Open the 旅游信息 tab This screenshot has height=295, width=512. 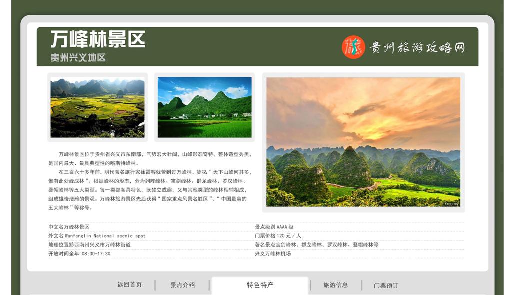click(x=335, y=285)
